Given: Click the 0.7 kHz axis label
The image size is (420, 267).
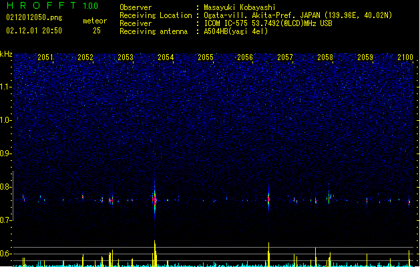Looking at the screenshot, I should [6, 220].
